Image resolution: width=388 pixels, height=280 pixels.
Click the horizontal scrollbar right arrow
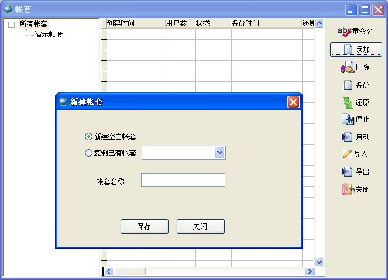pyautogui.click(x=310, y=272)
